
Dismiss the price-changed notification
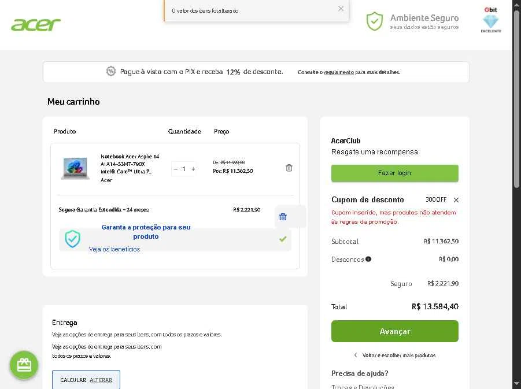coord(341,9)
